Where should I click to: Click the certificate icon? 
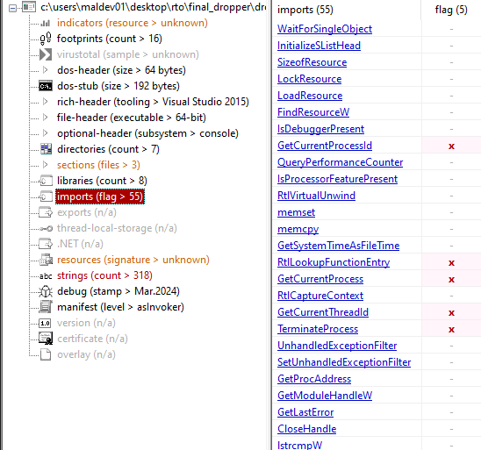coord(46,339)
